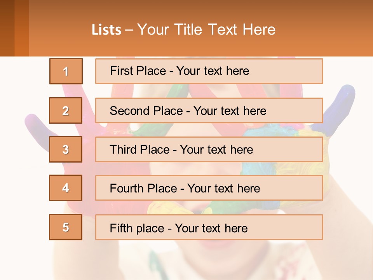
Task: Click the Fifth place text box
Action: (x=209, y=227)
